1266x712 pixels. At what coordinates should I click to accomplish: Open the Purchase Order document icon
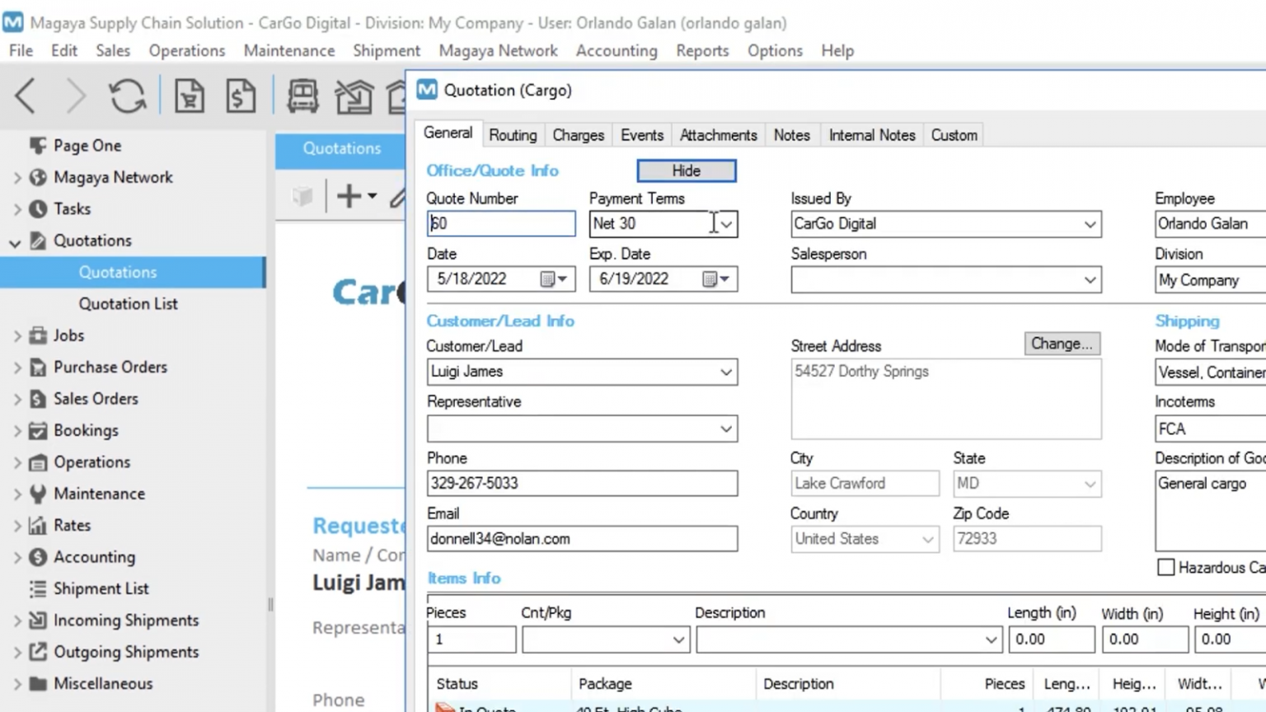coord(189,96)
